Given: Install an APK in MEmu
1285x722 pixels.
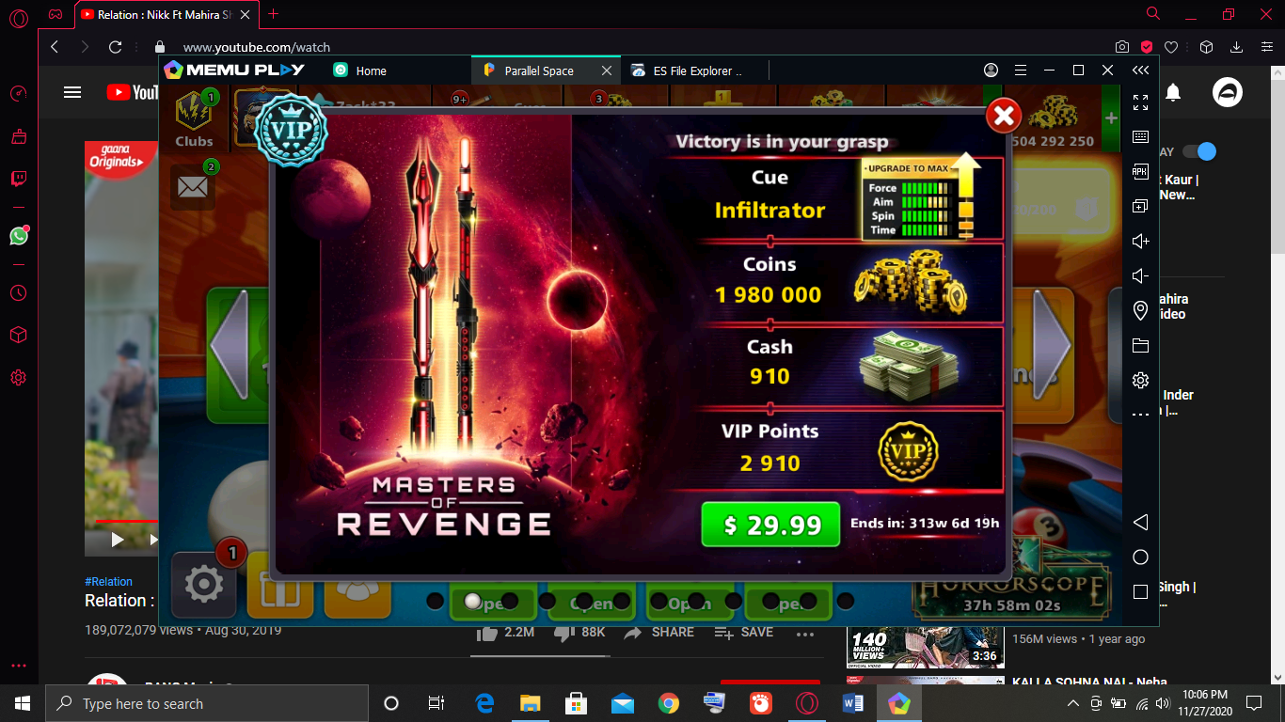Looking at the screenshot, I should tap(1140, 171).
